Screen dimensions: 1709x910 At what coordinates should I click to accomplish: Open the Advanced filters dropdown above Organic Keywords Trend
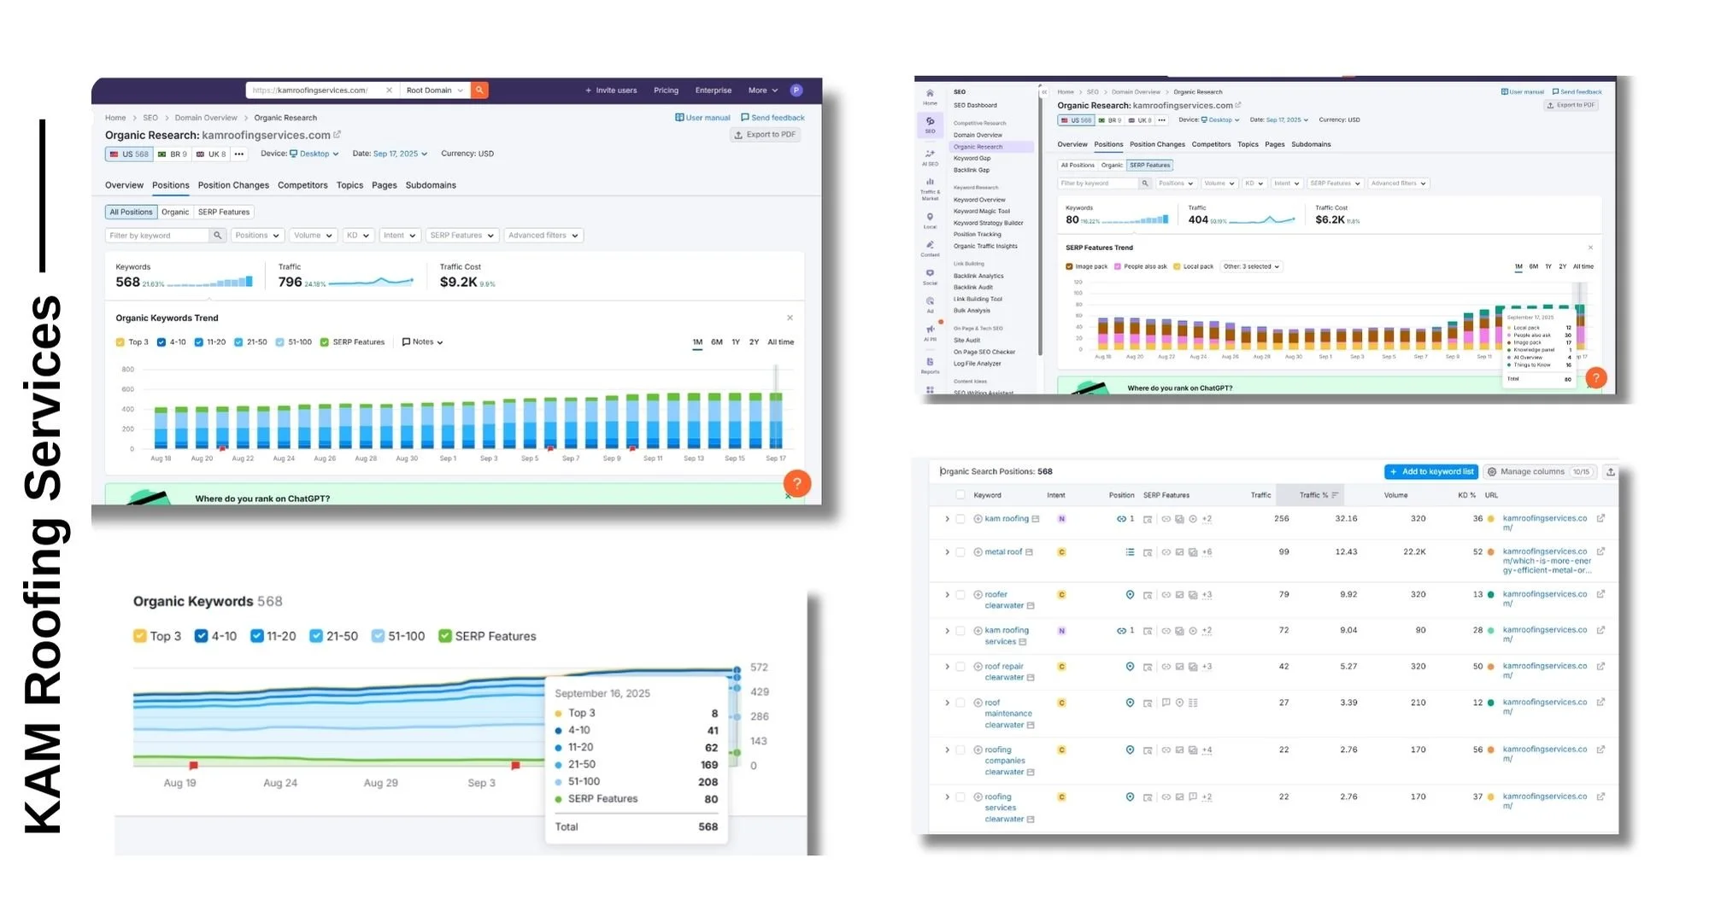pos(543,236)
